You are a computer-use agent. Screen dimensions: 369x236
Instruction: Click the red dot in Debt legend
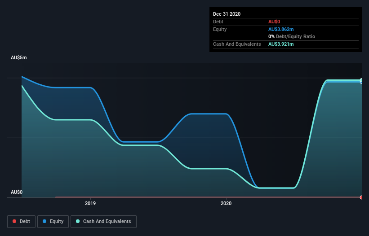coord(14,221)
